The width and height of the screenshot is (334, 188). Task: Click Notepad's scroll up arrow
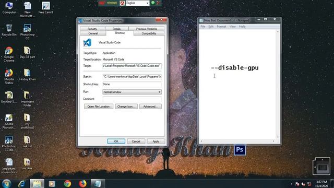click(x=278, y=32)
